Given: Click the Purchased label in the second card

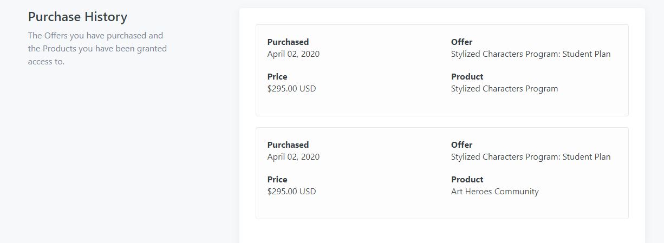Looking at the screenshot, I should [x=288, y=145].
